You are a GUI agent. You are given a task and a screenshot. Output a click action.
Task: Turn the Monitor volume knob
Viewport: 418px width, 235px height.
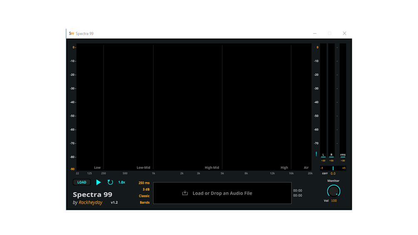coord(334,191)
